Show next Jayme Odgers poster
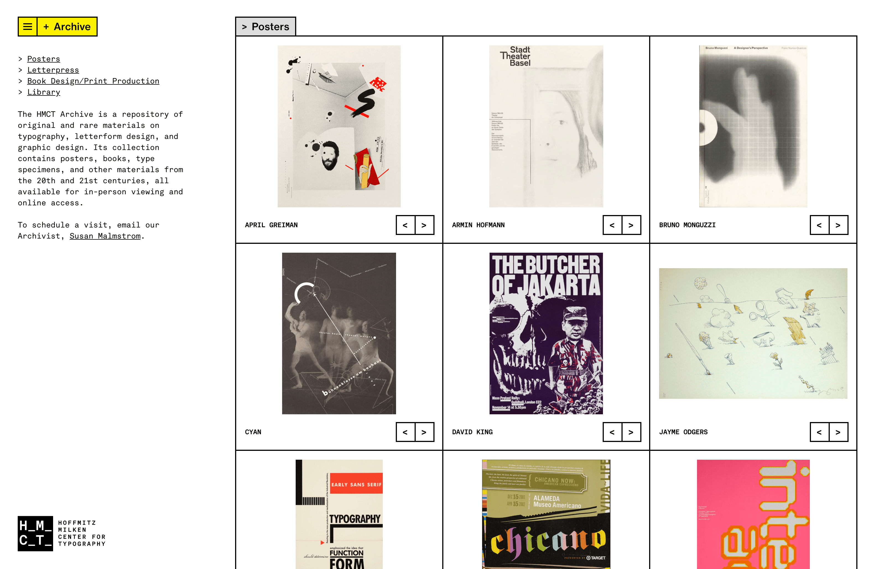 click(838, 432)
